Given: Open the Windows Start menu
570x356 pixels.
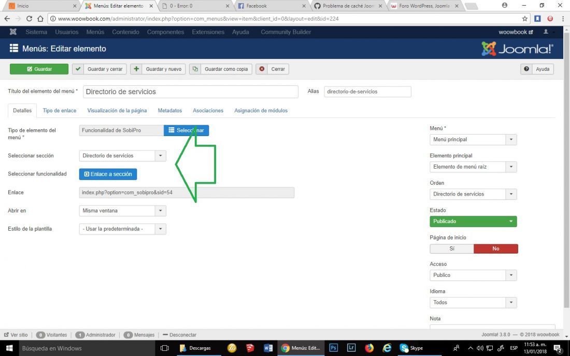Looking at the screenshot, I should tap(9, 348).
